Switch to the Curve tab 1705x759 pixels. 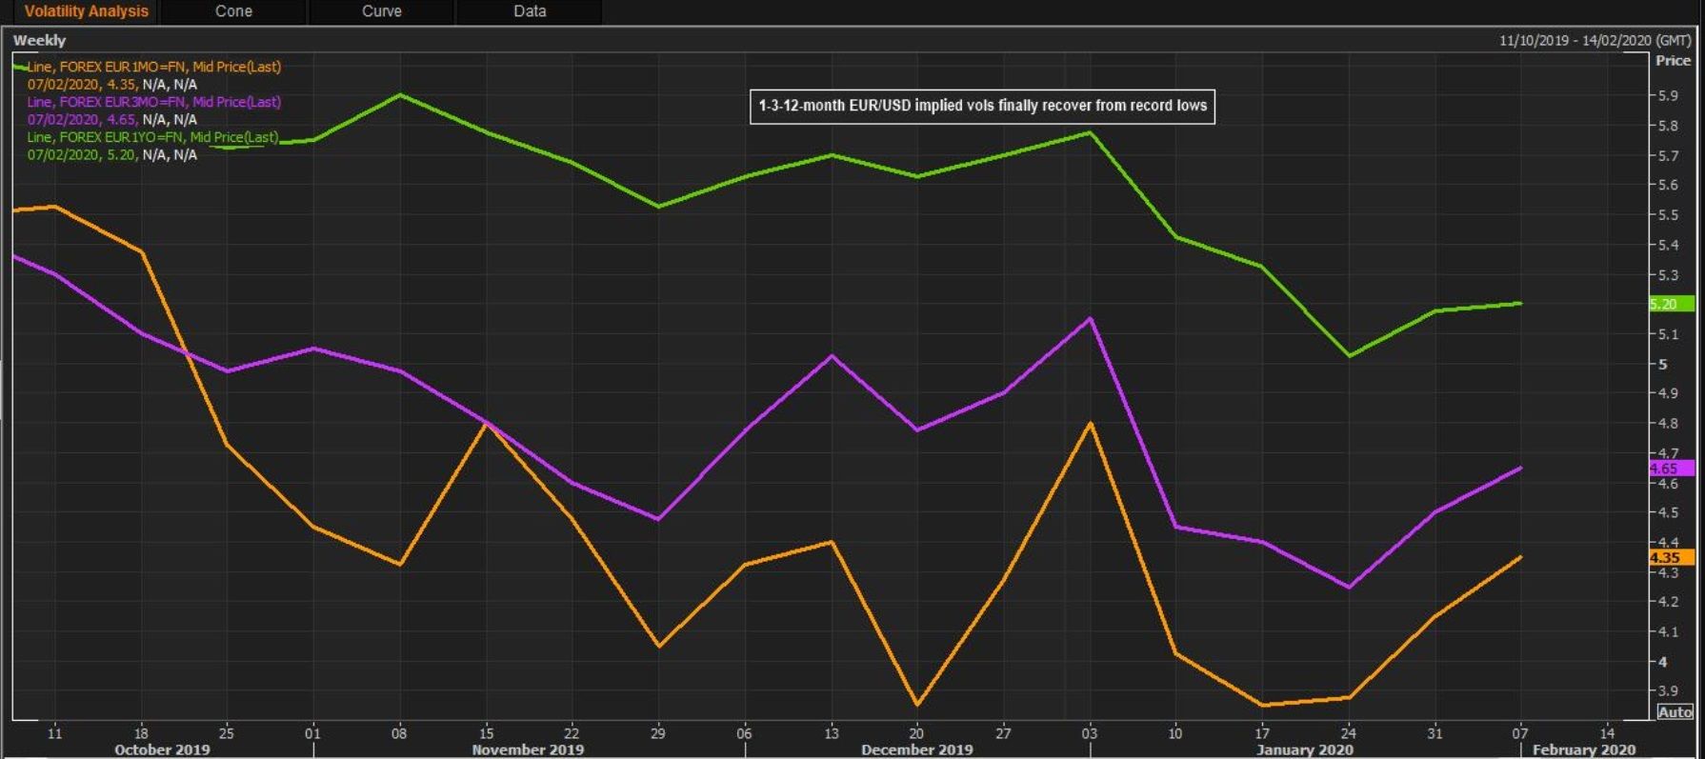pos(381,11)
